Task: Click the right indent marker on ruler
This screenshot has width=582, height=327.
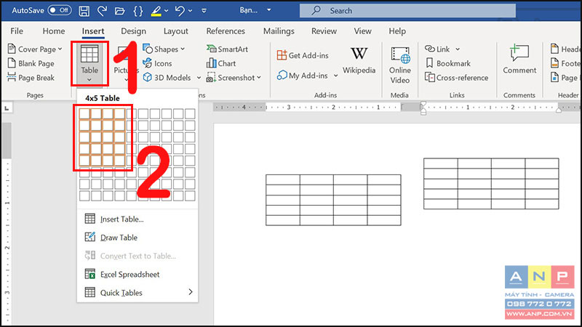Action: coord(558,110)
